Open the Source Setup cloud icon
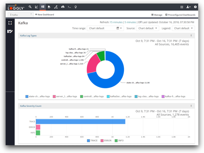The height and width of the screenshot is (153, 204). pyautogui.click(x=62, y=7)
